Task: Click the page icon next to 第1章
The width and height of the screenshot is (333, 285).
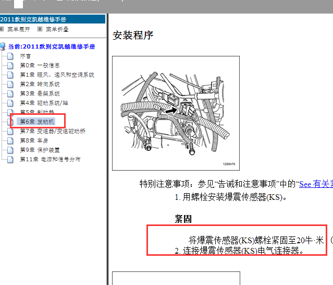Action: click(10, 75)
